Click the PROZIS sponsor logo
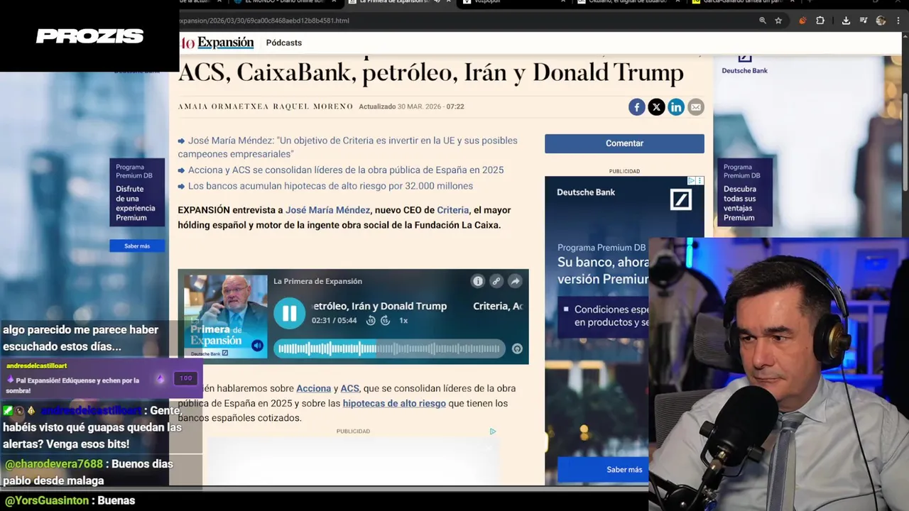Viewport: 909px width, 511px height. point(90,36)
